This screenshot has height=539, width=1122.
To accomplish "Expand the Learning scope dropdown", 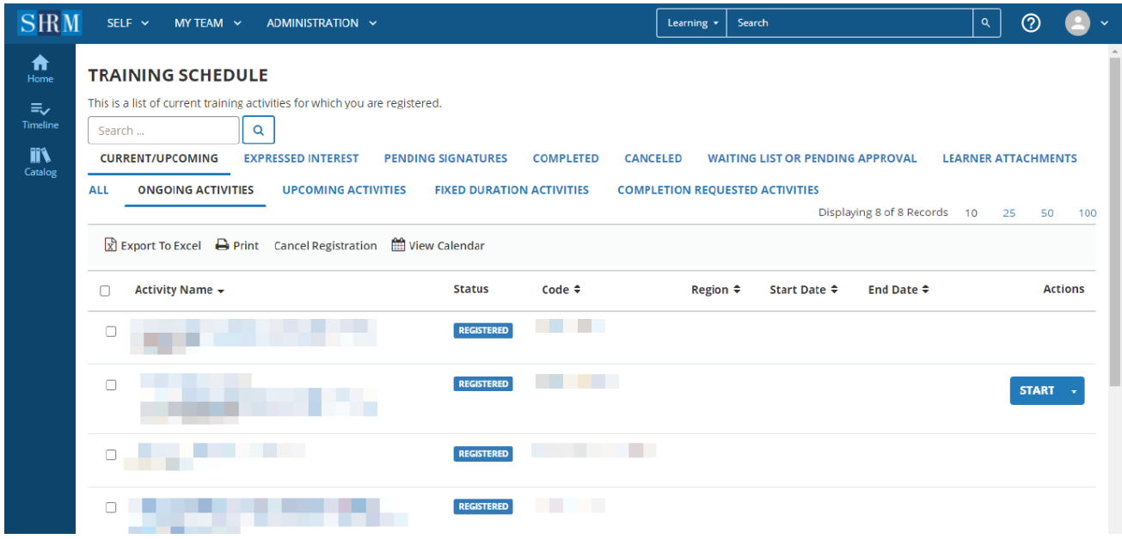I will click(x=691, y=23).
